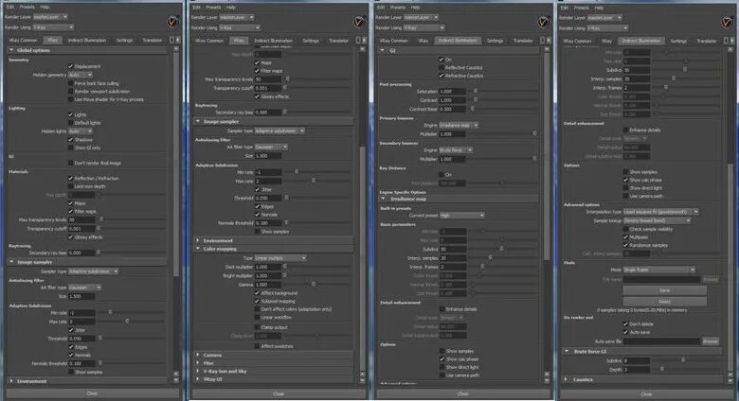Open the irradiance map Mode dropdown
This screenshot has height=401, width=739.
(658, 270)
